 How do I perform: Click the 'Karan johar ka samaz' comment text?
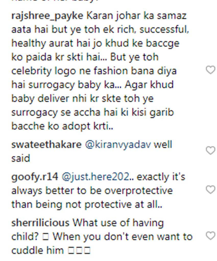[x=137, y=16]
